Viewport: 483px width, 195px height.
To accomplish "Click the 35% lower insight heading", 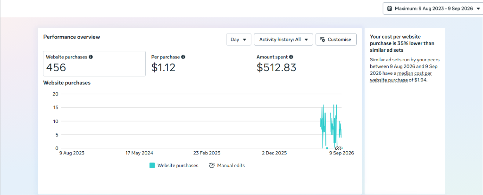I will click(x=402, y=43).
